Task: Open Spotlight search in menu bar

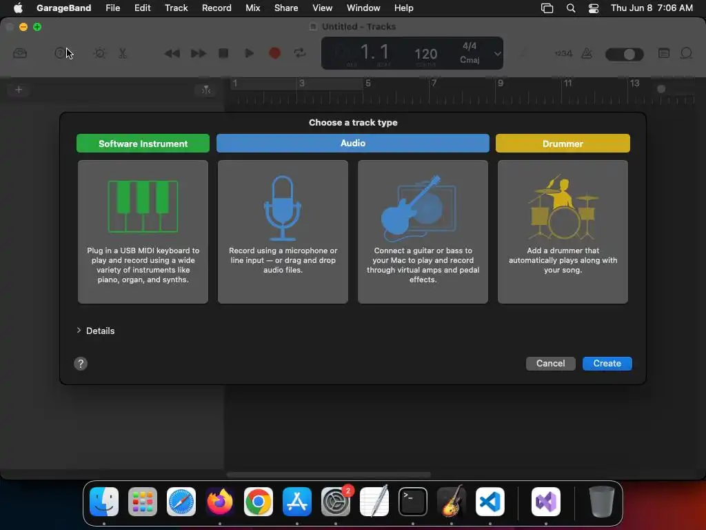Action: 570,8
